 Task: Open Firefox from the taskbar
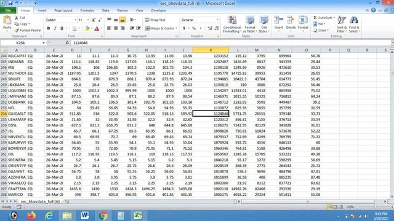[31, 215]
